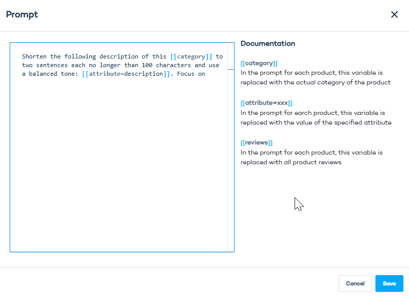Click the Prompt dialog title
Image resolution: width=409 pixels, height=299 pixels.
click(22, 14)
